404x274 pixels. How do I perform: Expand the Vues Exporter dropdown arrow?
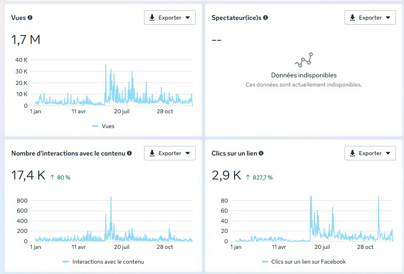point(188,18)
